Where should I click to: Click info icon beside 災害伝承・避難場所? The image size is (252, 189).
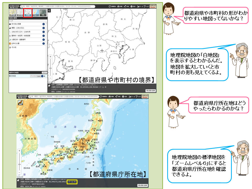tap(44, 40)
